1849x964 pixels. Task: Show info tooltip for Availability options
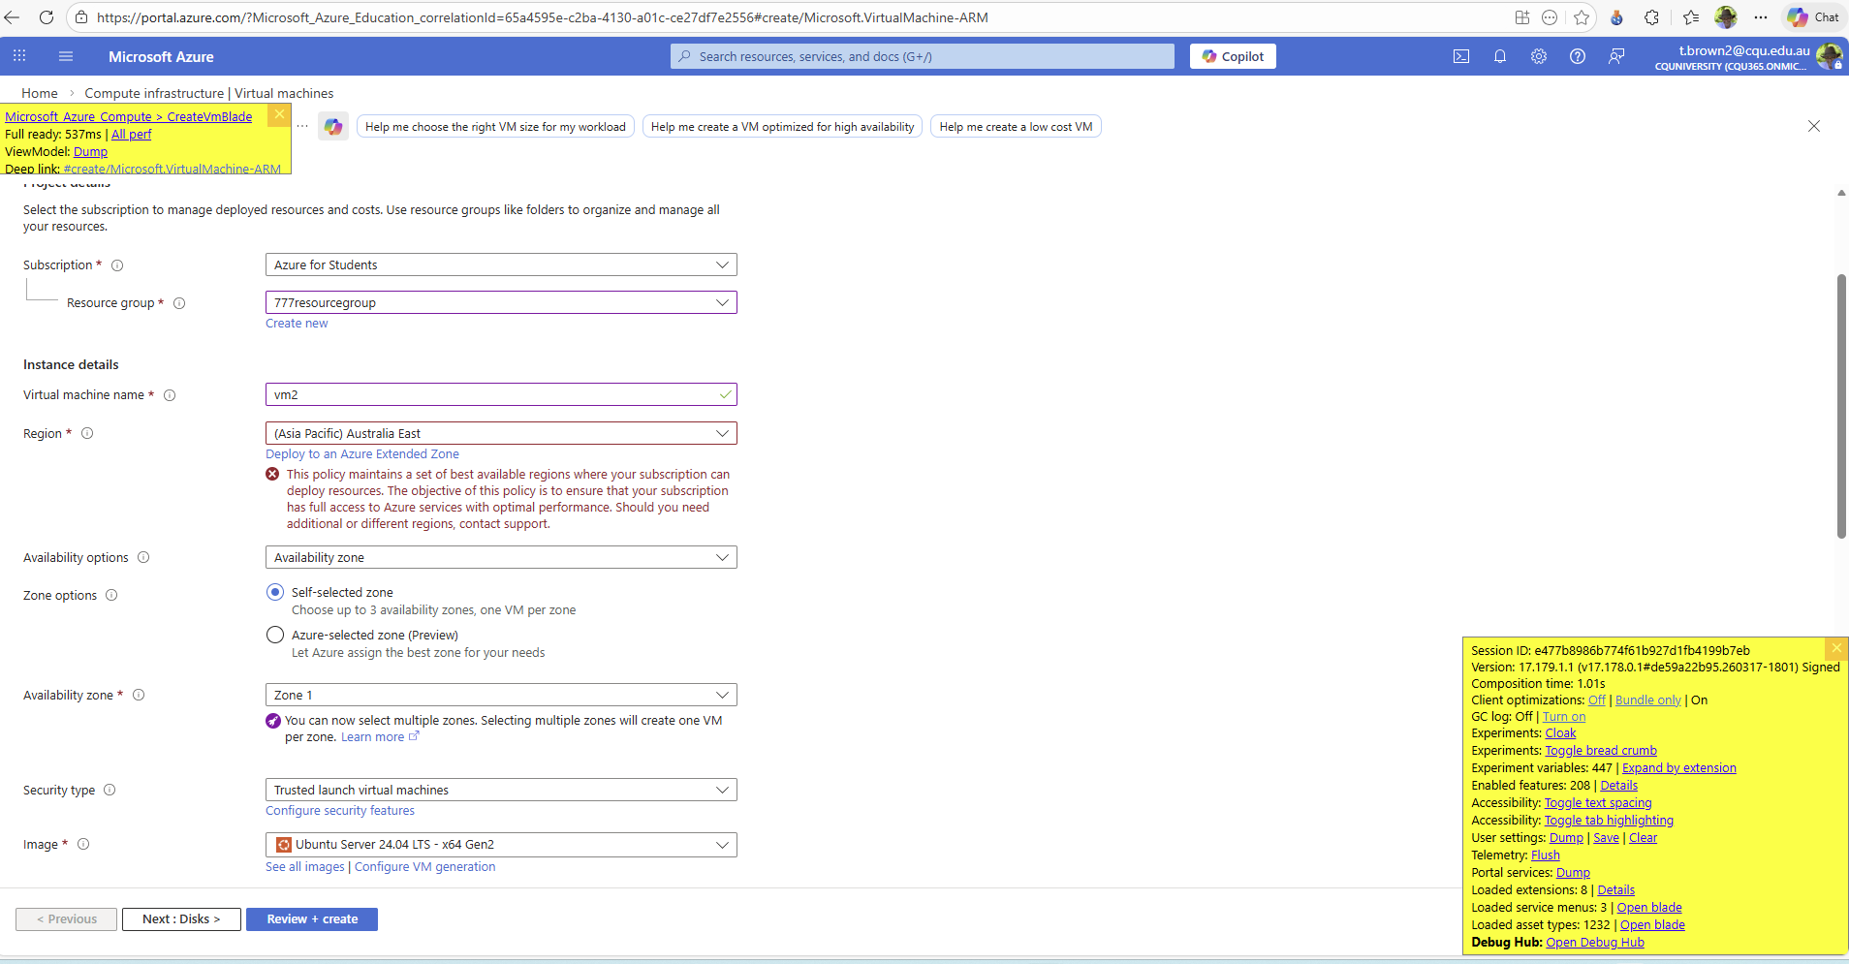click(x=143, y=557)
